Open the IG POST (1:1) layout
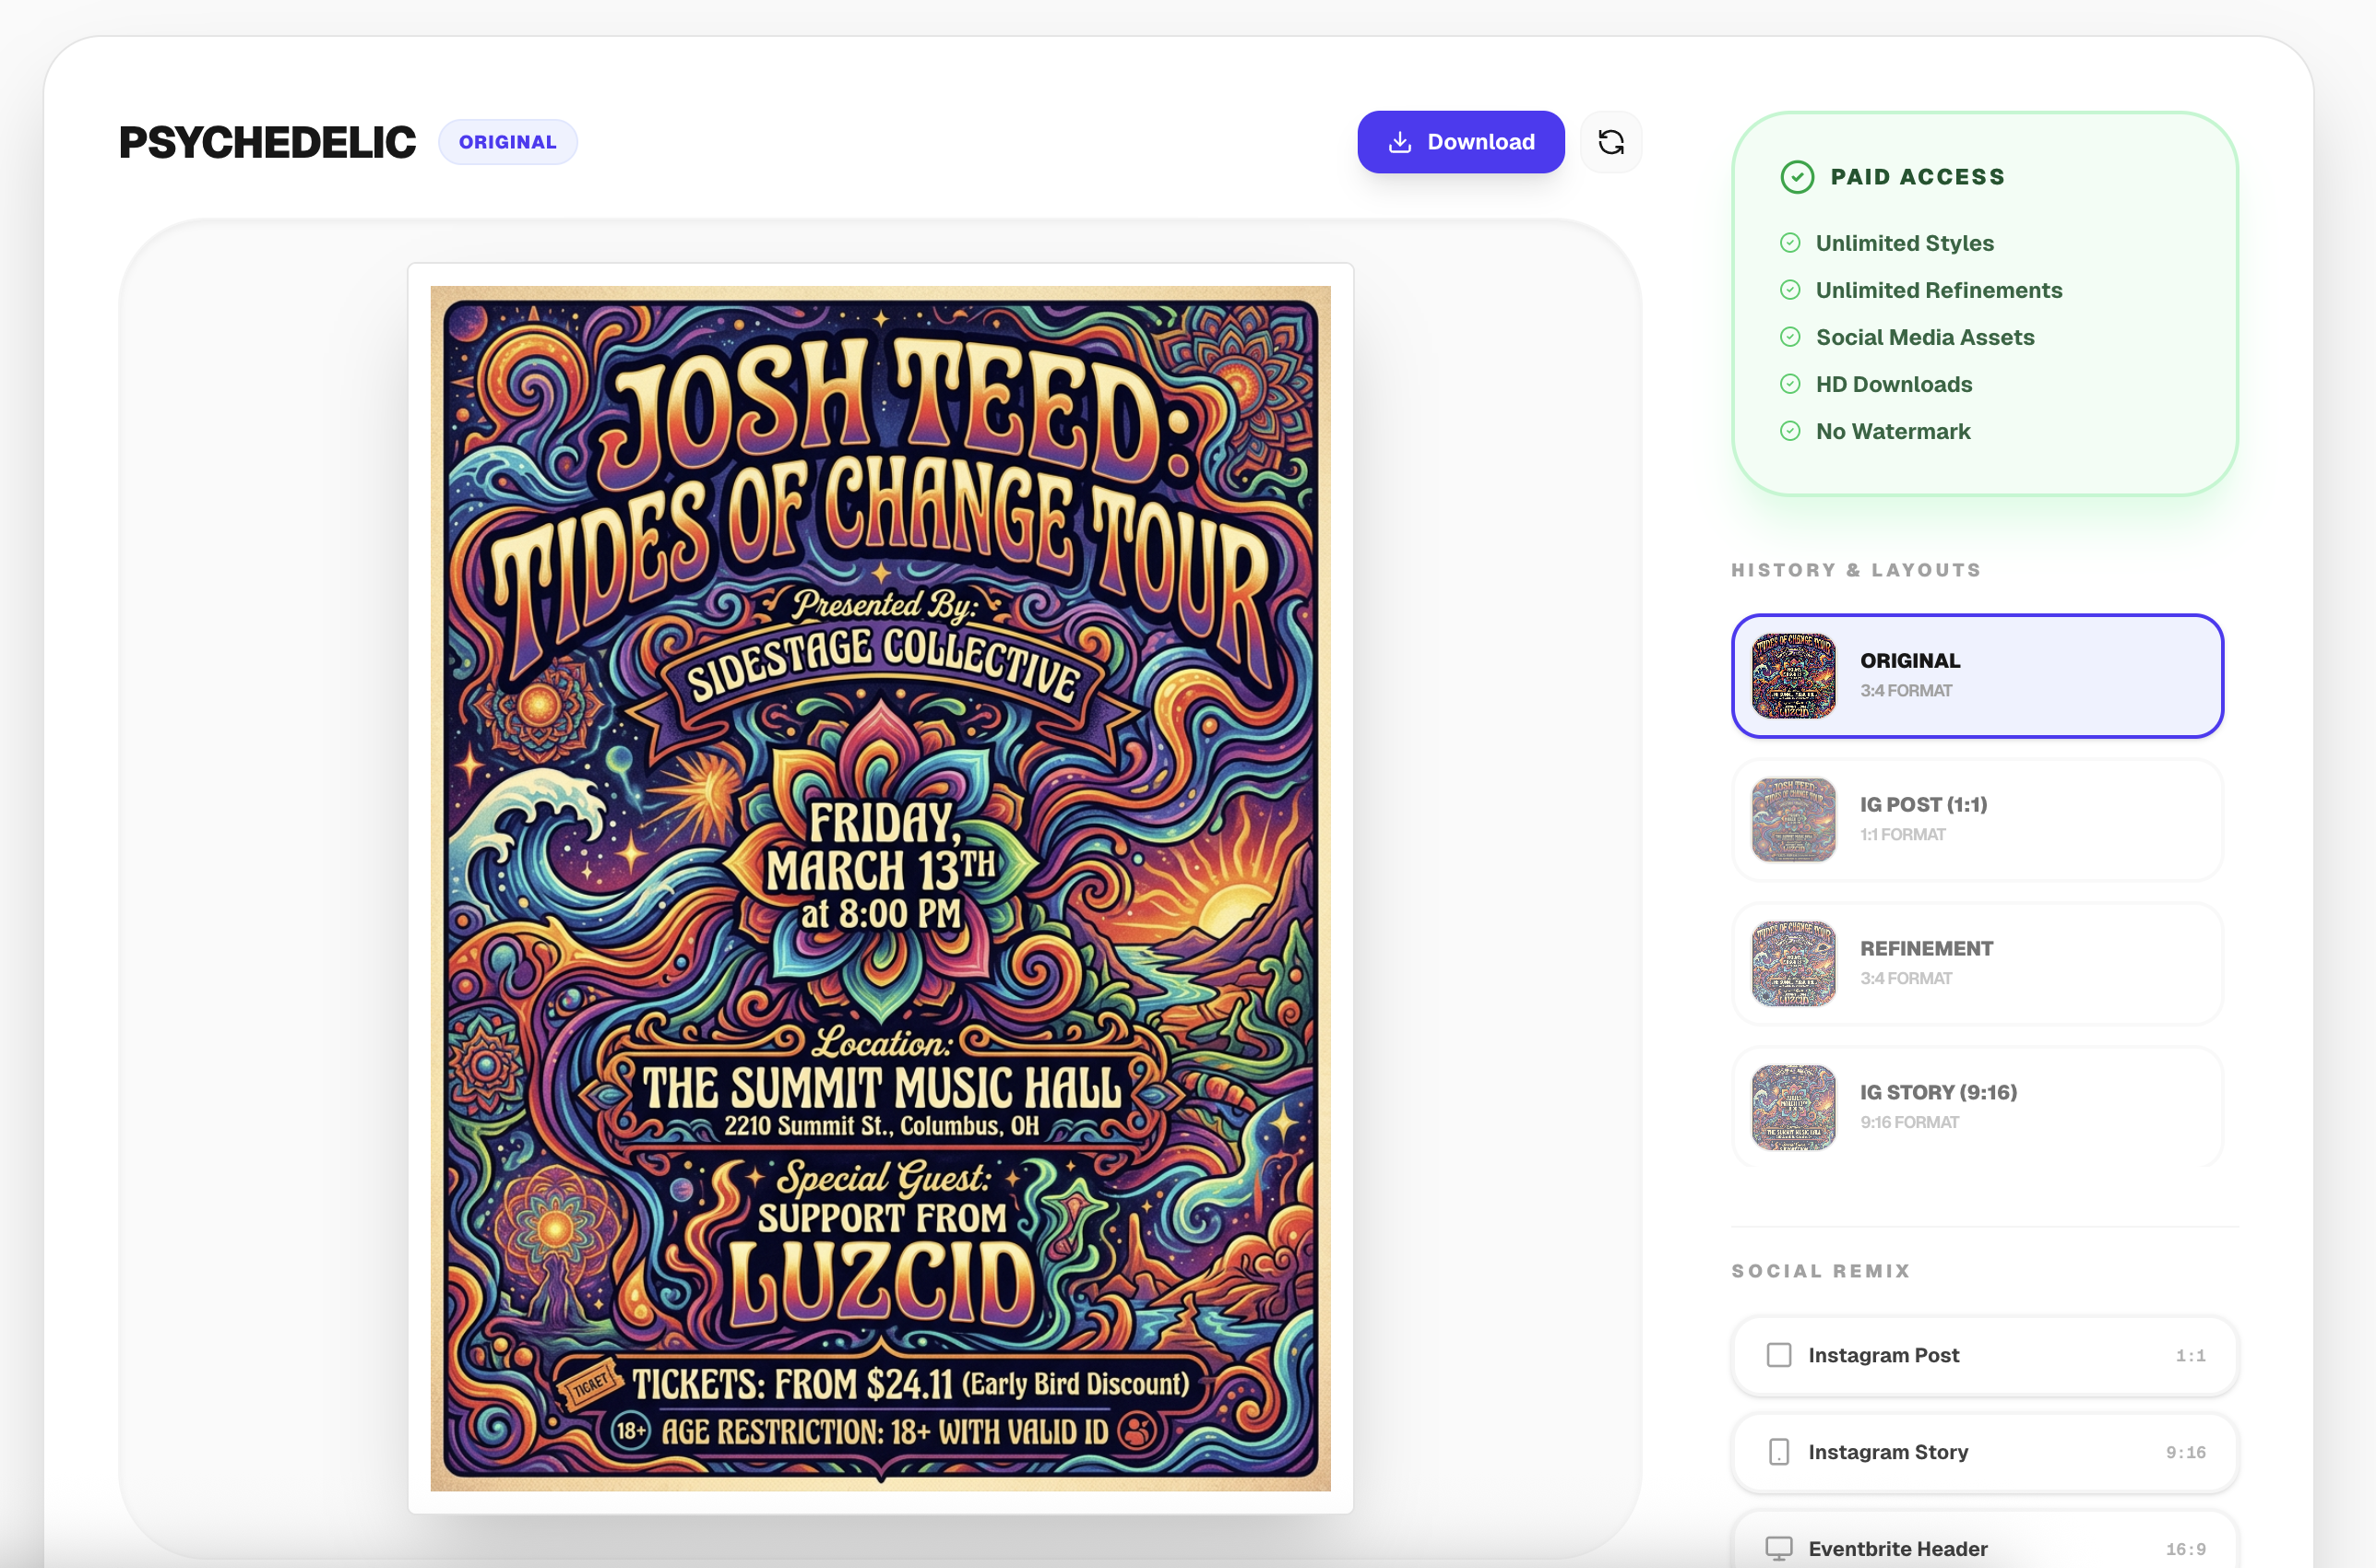2376x1568 pixels. point(1977,819)
